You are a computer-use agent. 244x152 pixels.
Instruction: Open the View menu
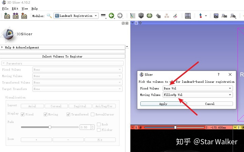(x=25, y=8)
